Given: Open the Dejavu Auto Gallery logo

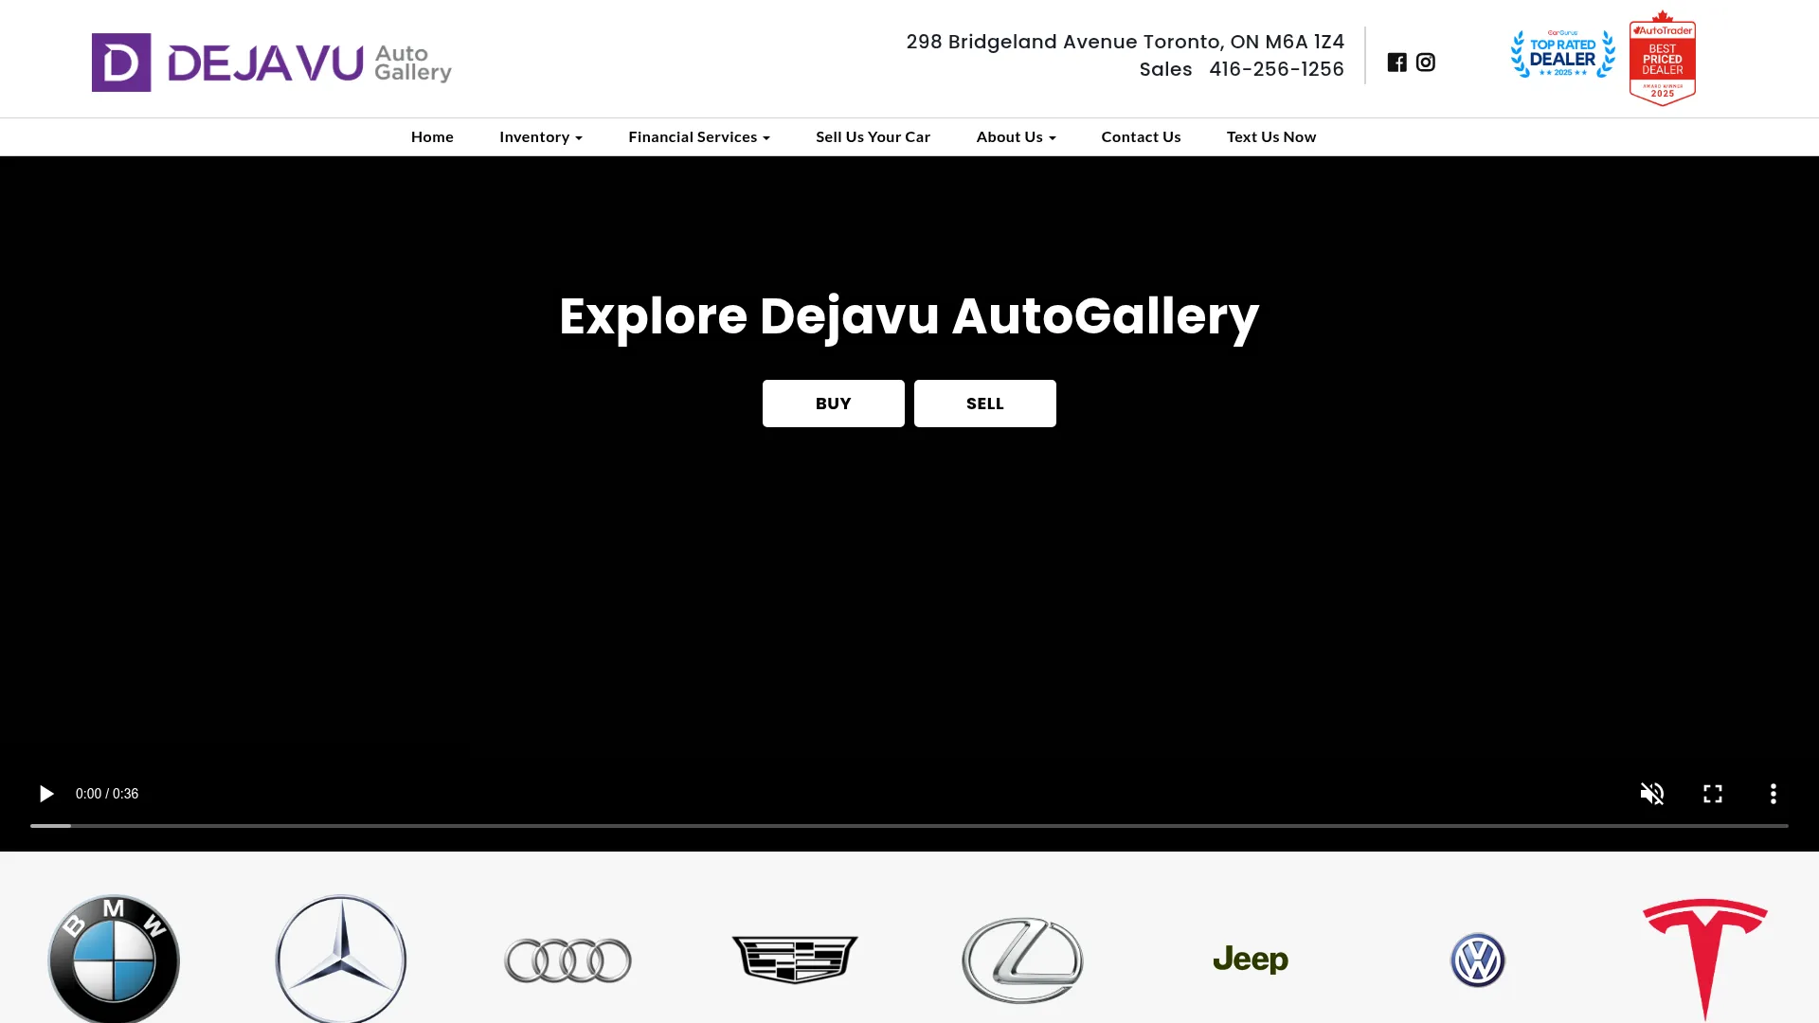Looking at the screenshot, I should point(272,63).
